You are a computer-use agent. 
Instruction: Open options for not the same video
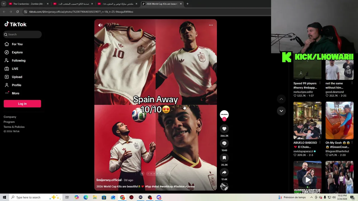click(x=352, y=83)
